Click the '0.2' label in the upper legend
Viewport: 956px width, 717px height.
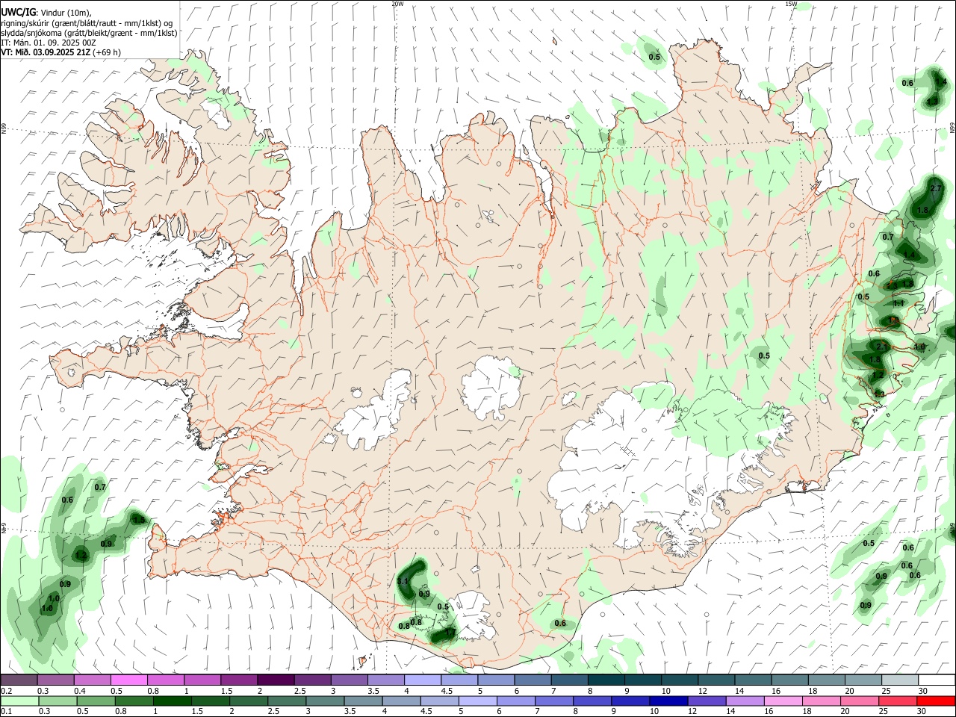7,691
